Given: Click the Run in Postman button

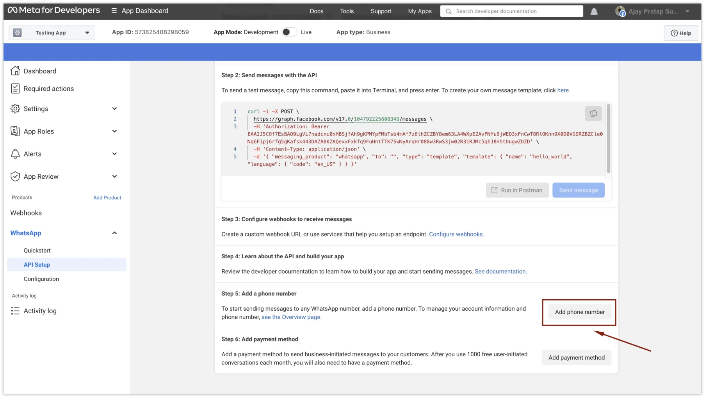Looking at the screenshot, I should click(x=517, y=190).
